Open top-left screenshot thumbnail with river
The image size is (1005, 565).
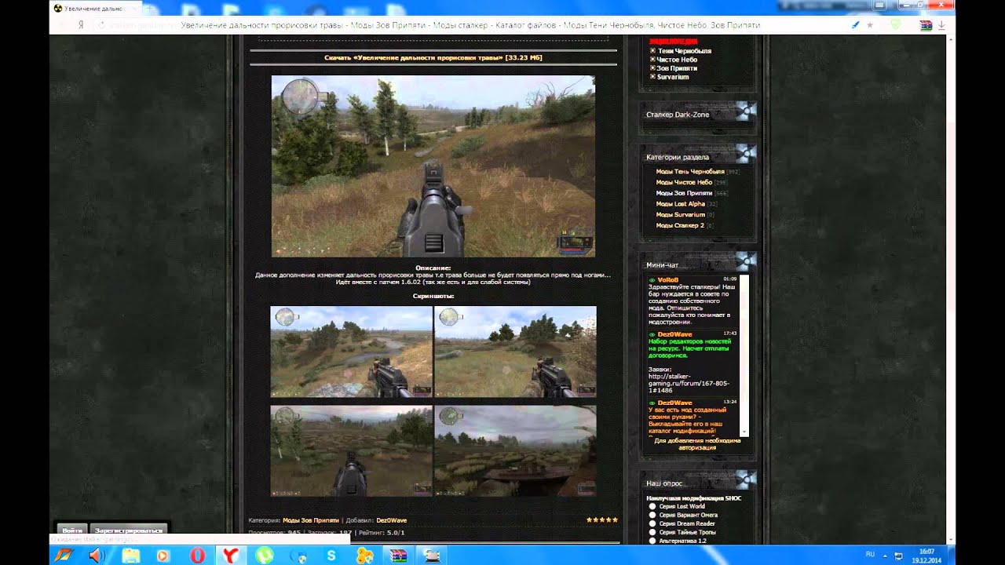tap(351, 352)
